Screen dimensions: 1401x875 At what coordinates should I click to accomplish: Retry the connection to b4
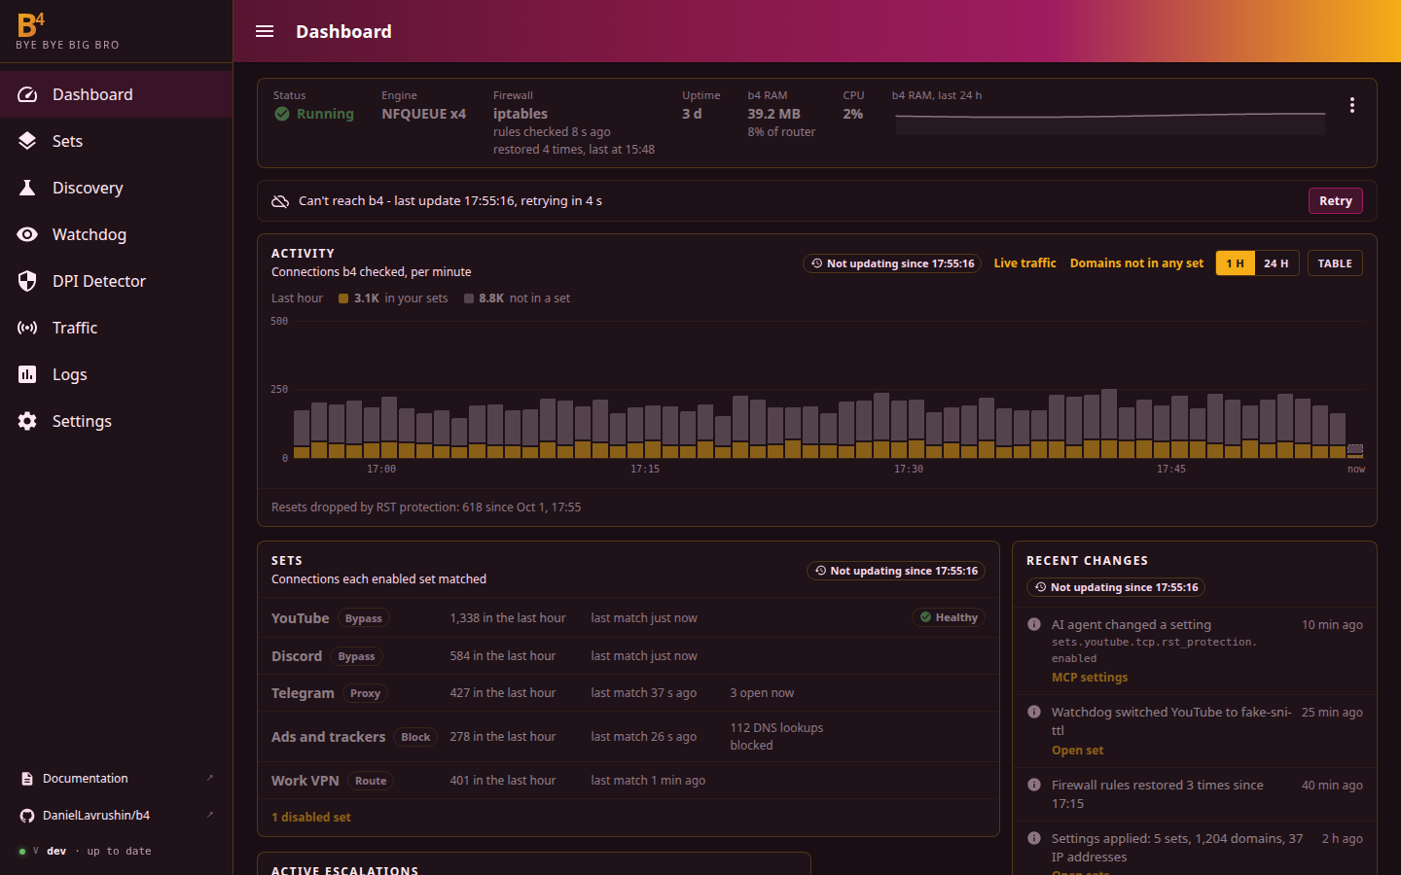pyautogui.click(x=1335, y=201)
